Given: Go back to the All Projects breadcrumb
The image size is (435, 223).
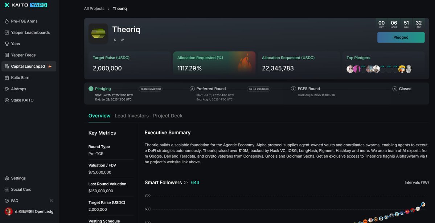Looking at the screenshot, I should click(94, 9).
